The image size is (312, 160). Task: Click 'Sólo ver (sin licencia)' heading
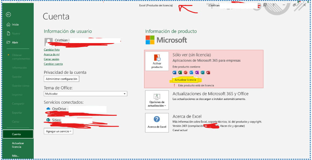pyautogui.click(x=192, y=55)
